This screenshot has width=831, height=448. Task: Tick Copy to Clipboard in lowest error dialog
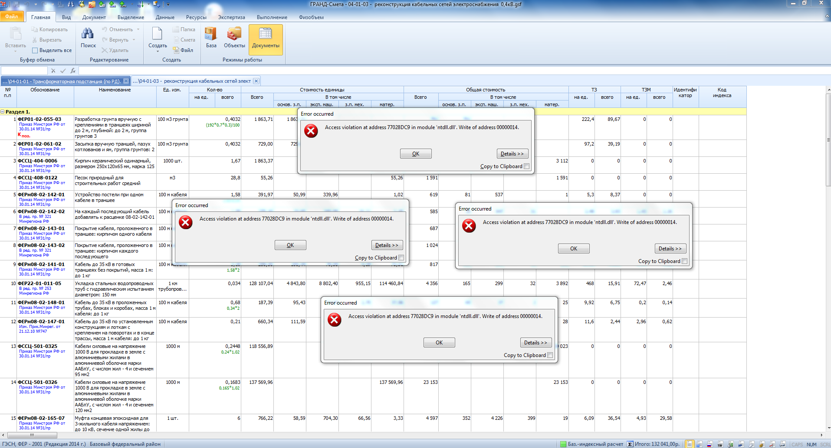point(550,355)
